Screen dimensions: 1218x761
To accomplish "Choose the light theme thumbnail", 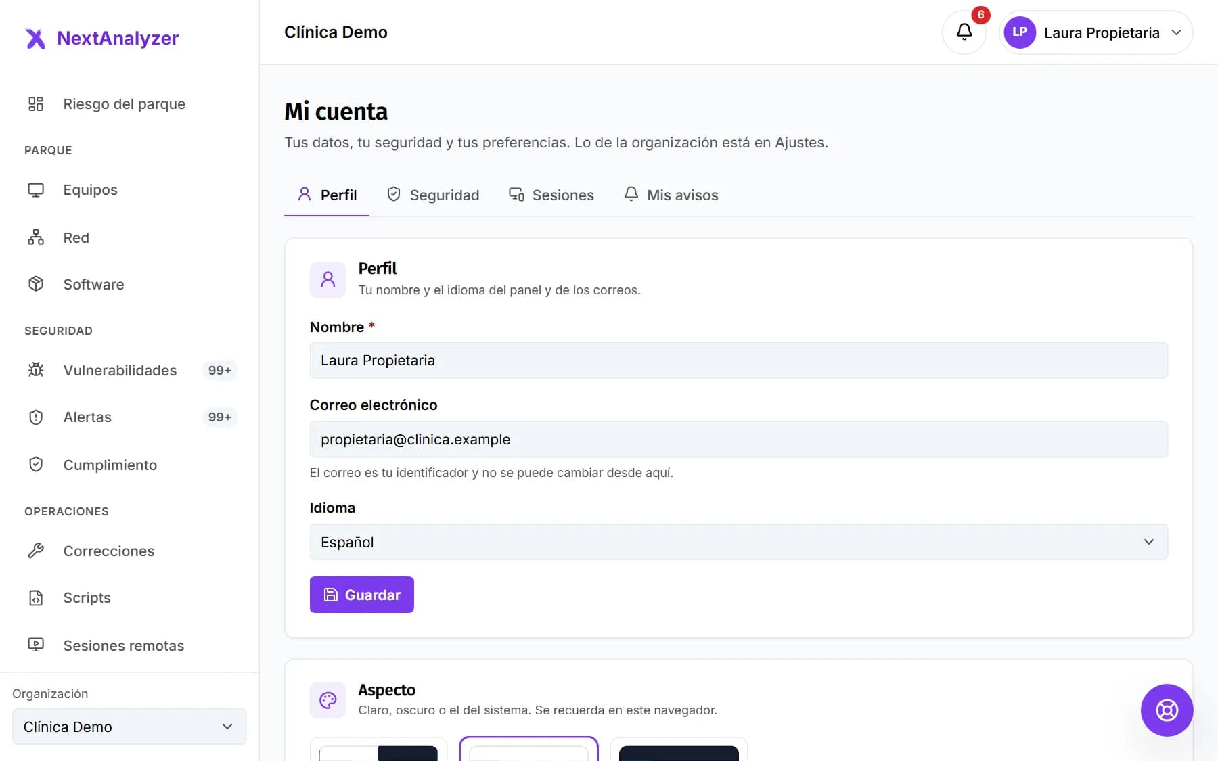I will click(x=528, y=750).
